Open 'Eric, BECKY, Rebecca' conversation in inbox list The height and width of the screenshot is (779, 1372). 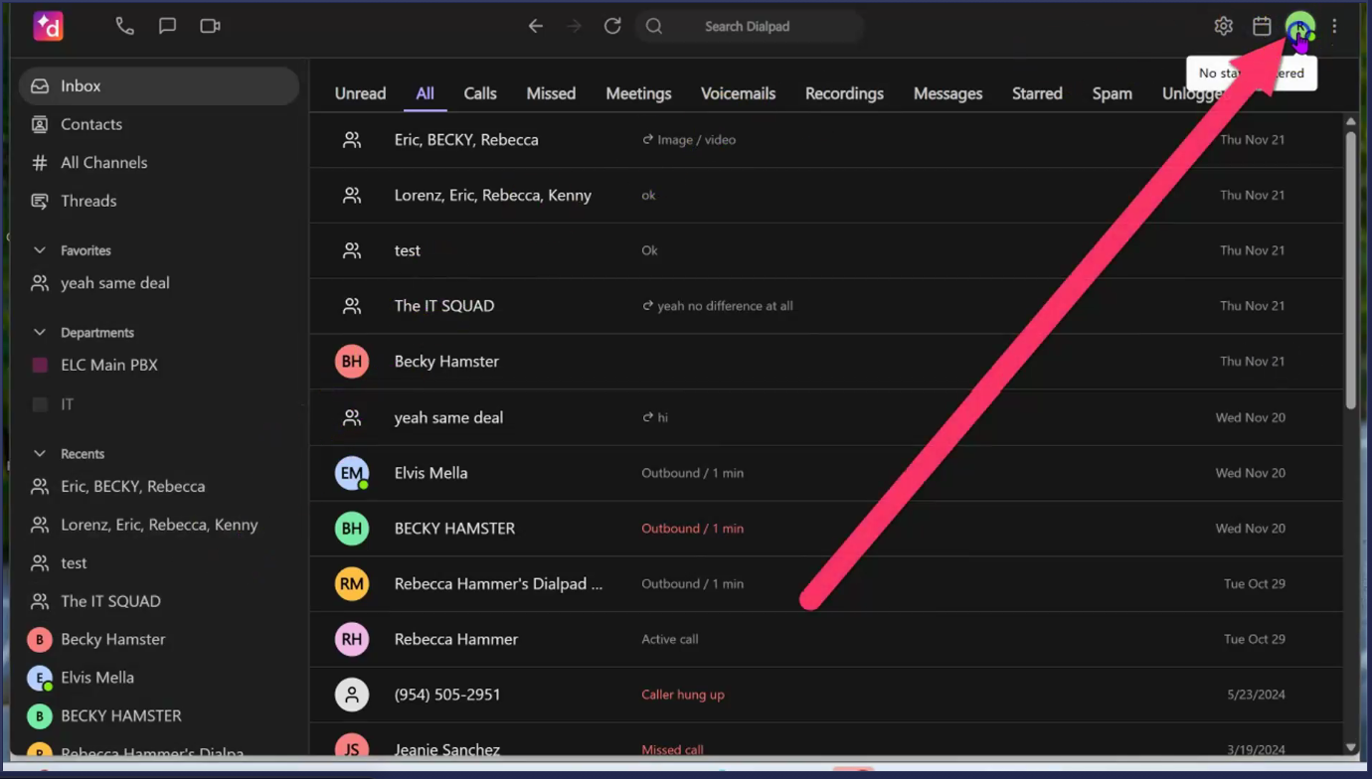coord(826,140)
